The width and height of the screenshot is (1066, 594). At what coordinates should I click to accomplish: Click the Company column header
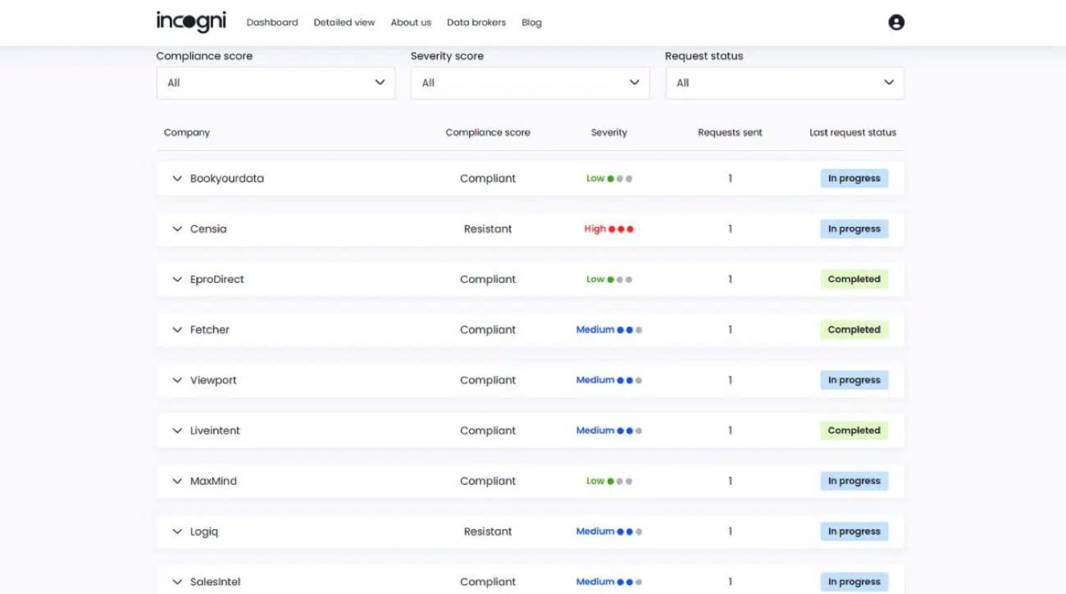click(187, 133)
